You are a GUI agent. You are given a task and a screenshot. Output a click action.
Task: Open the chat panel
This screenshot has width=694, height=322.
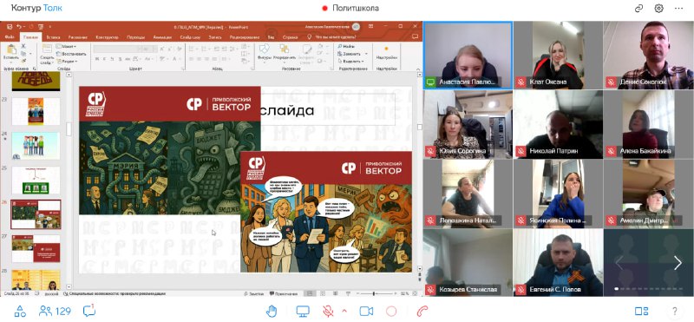[x=89, y=311]
